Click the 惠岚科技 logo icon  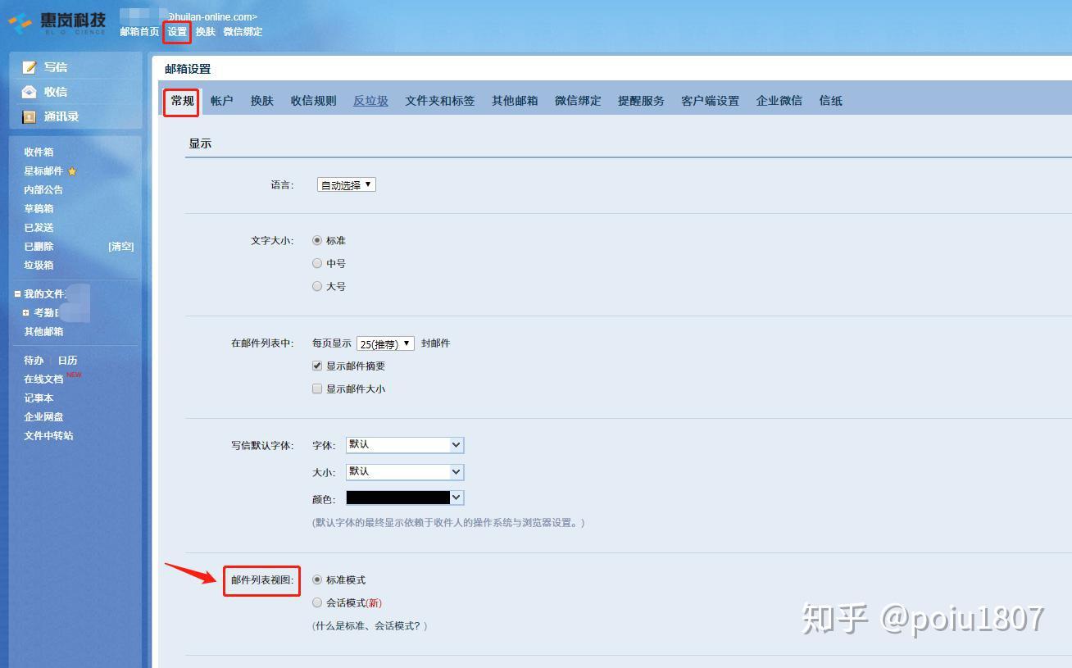(20, 22)
